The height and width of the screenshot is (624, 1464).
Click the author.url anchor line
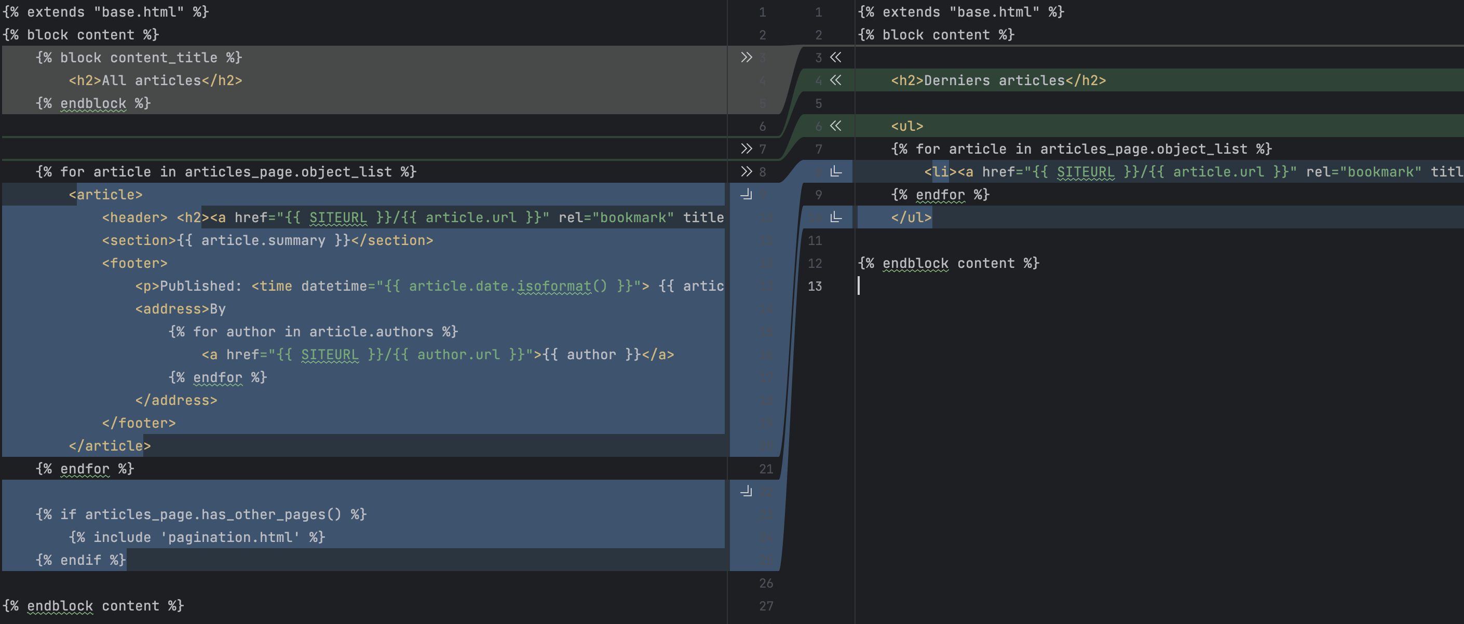click(438, 355)
